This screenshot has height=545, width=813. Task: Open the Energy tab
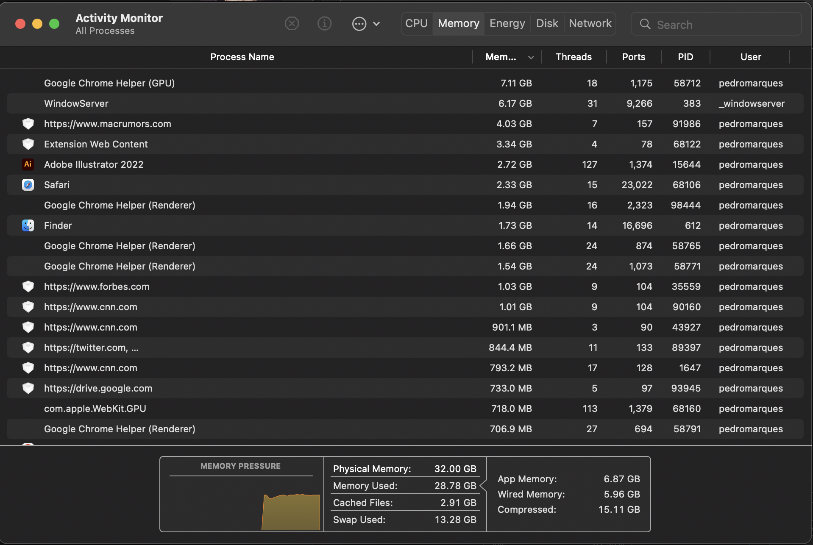pos(507,23)
